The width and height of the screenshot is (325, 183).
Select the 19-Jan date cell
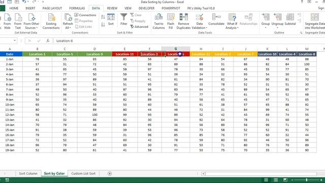tap(10, 150)
